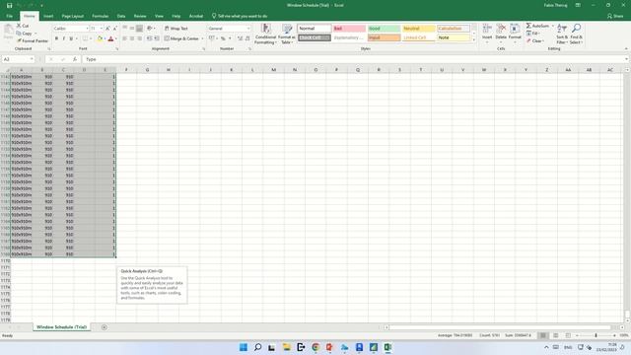
Task: Decrease font size
Action: [114, 29]
